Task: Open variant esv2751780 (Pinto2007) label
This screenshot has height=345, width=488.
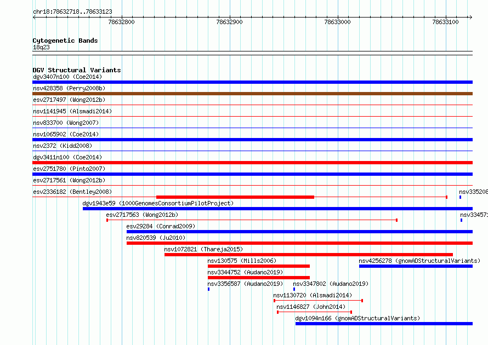Action: point(69,169)
